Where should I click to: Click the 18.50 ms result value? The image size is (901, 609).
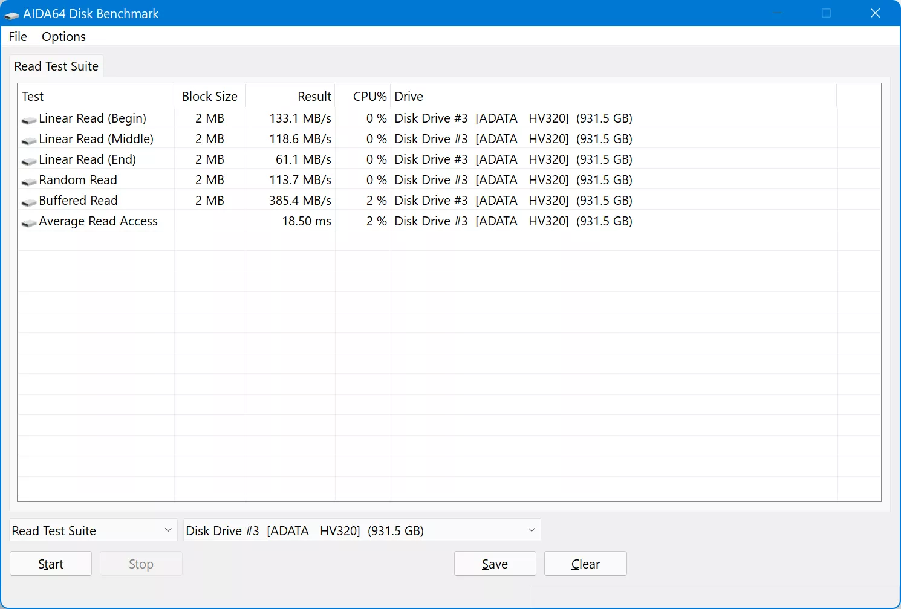(x=307, y=221)
